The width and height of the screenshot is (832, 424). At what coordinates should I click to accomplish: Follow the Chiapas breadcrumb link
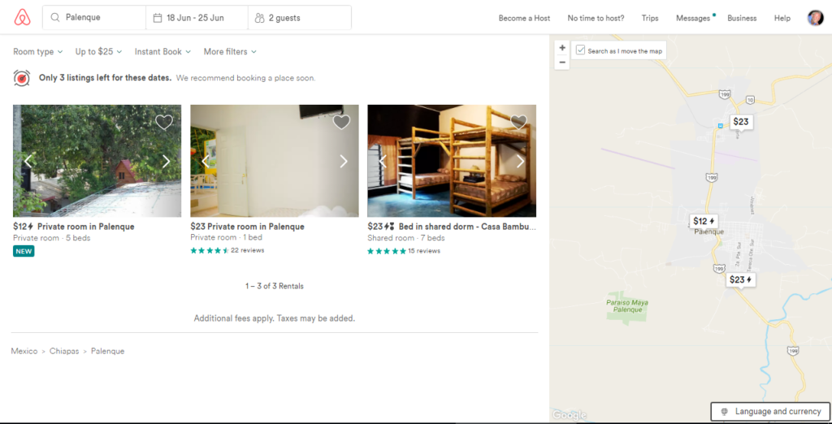point(64,351)
